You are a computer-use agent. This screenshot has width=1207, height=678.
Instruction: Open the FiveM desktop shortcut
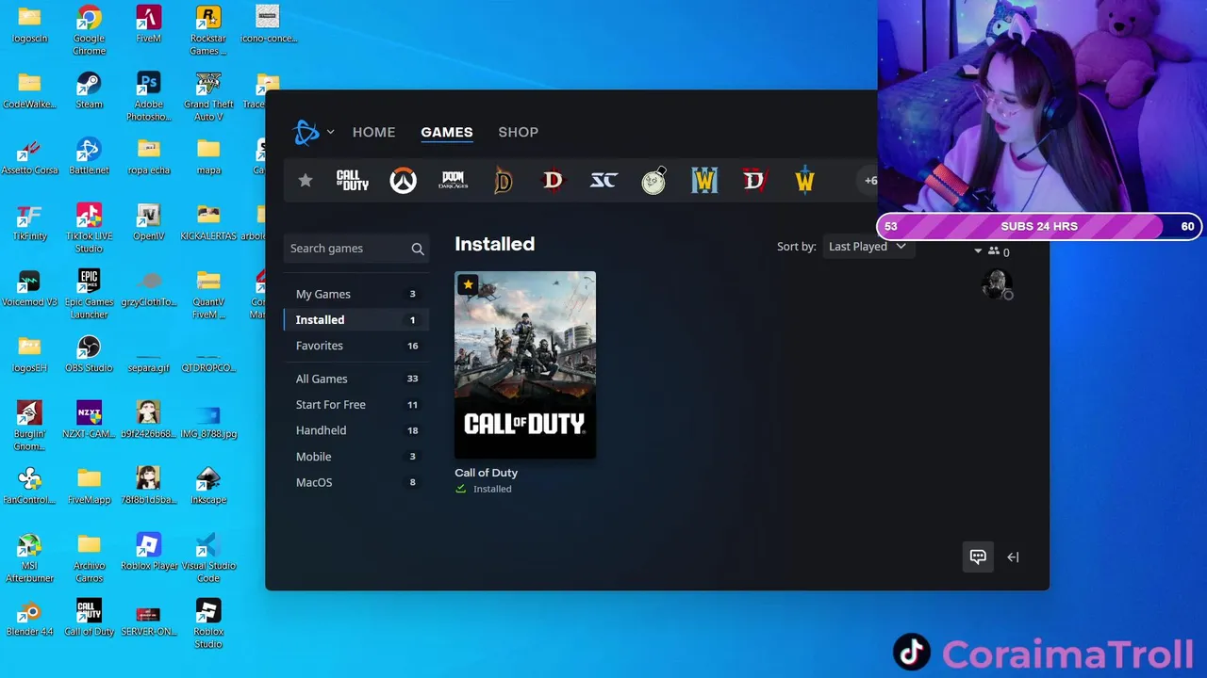(x=148, y=24)
